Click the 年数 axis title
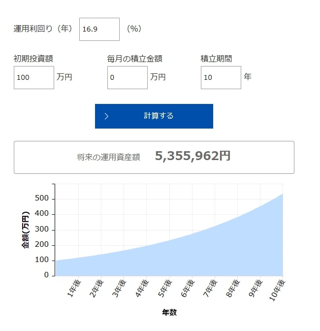The image size is (320, 331). pyautogui.click(x=169, y=312)
